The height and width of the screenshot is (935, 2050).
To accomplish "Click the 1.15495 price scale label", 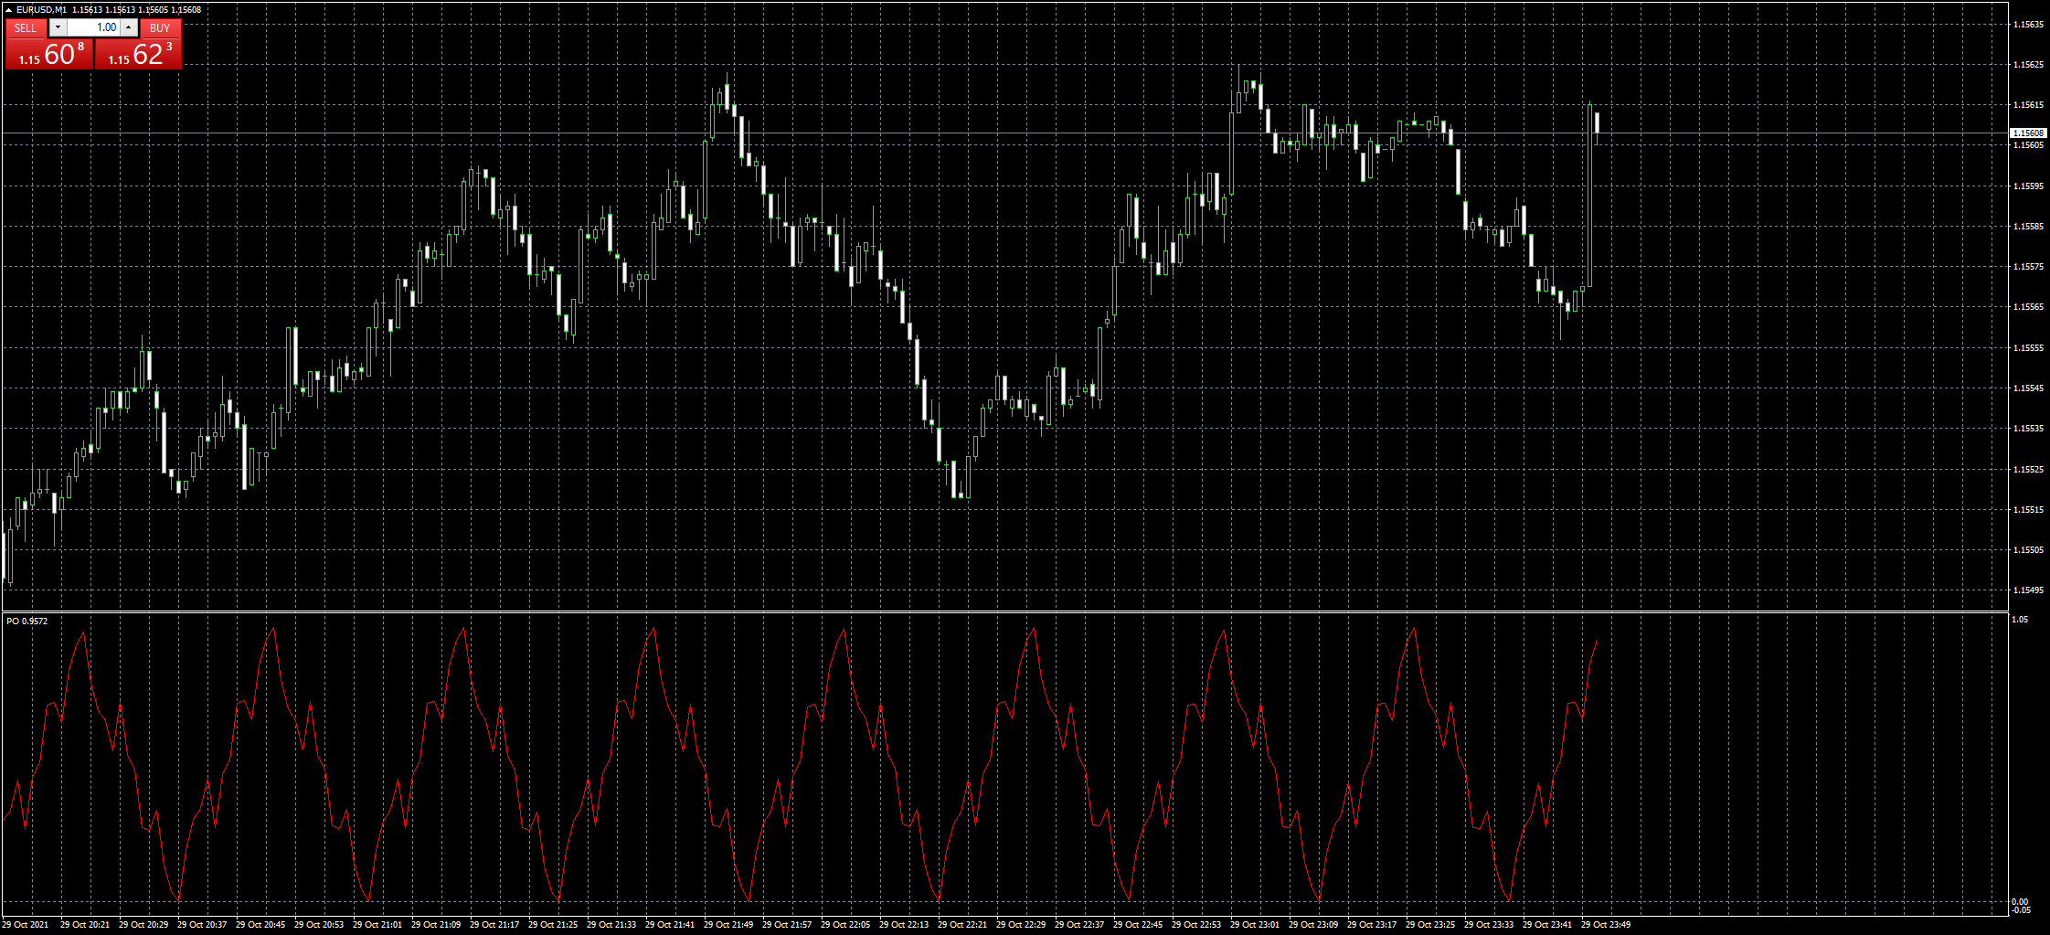I will tap(2028, 590).
